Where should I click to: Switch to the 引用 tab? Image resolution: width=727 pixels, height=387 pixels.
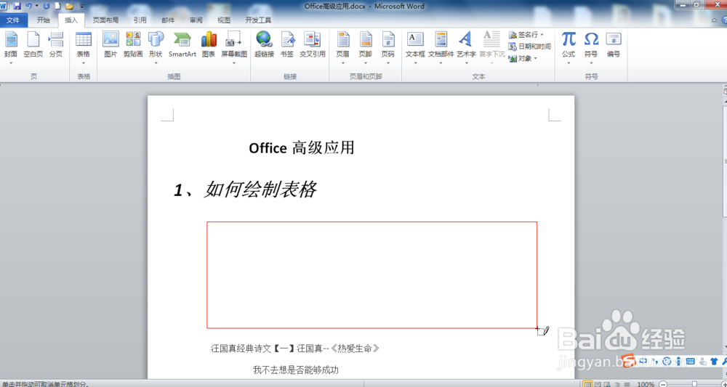pyautogui.click(x=140, y=20)
